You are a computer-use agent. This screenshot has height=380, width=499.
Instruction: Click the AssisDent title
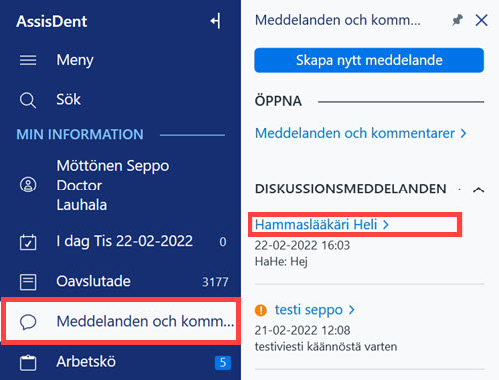pyautogui.click(x=52, y=22)
